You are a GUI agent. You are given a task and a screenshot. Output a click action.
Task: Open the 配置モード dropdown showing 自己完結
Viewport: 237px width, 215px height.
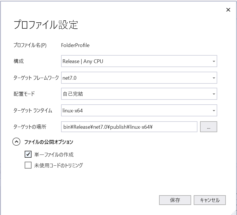pos(139,94)
